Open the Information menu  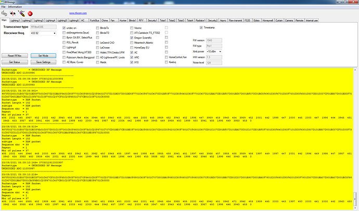pyautogui.click(x=15, y=7)
